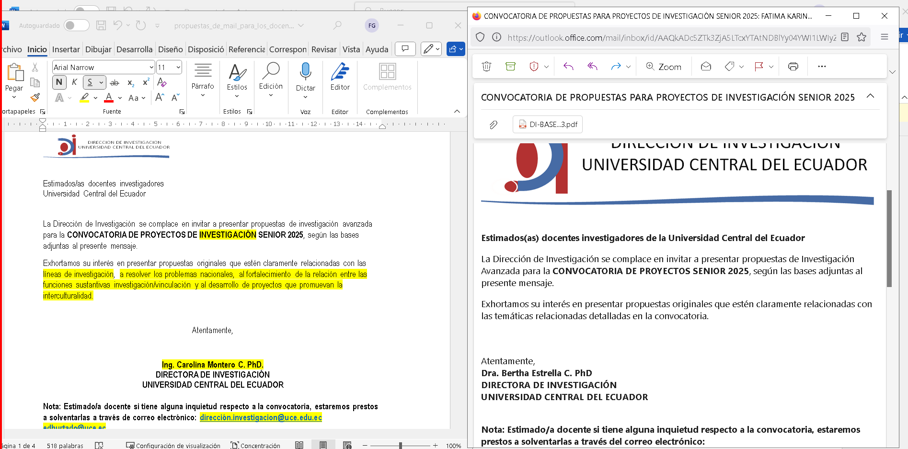The width and height of the screenshot is (908, 449).
Task: Switch to Read Mode view in status bar
Action: point(299,445)
